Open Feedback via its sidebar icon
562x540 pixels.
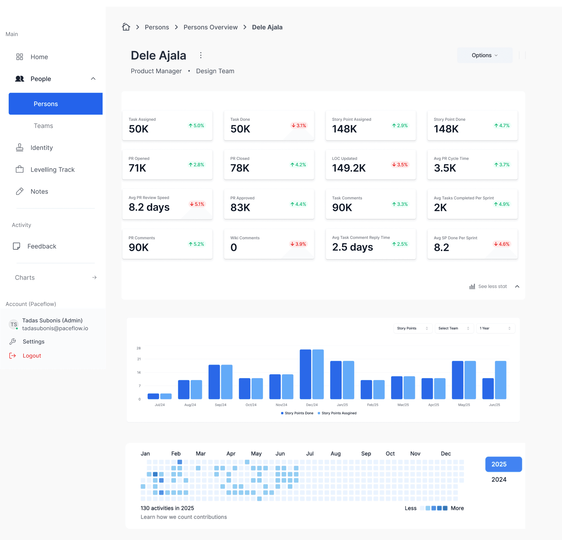pos(17,246)
